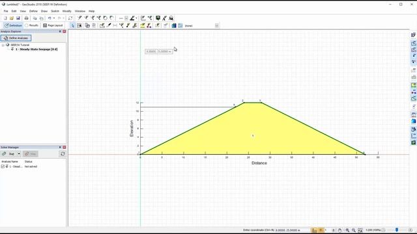Click the monitor icon in the top toolbar
The height and width of the screenshot is (234, 417).
pos(158,18)
